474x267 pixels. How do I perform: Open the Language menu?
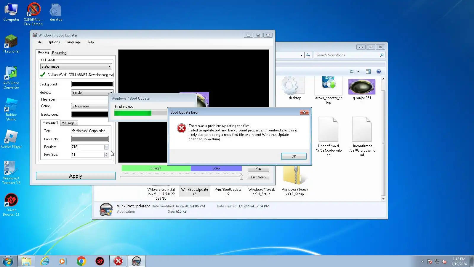coord(73,42)
